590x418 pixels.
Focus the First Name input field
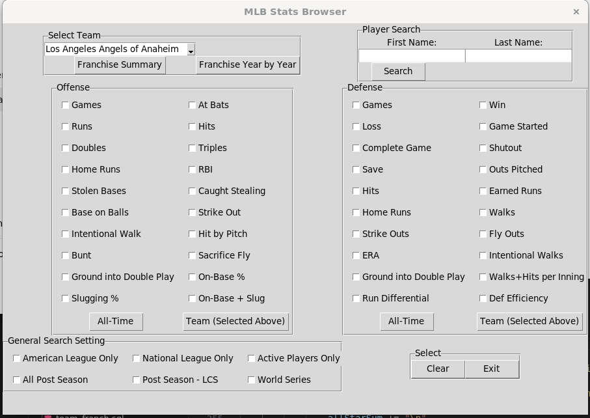(x=412, y=56)
